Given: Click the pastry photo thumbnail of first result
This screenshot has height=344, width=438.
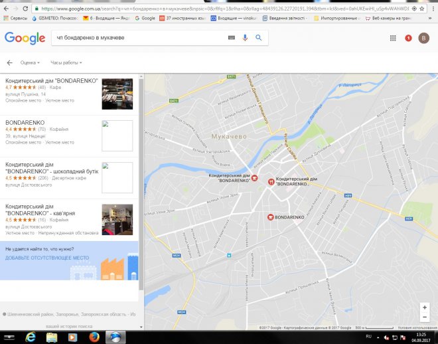Looking at the screenshot, I should (x=117, y=94).
